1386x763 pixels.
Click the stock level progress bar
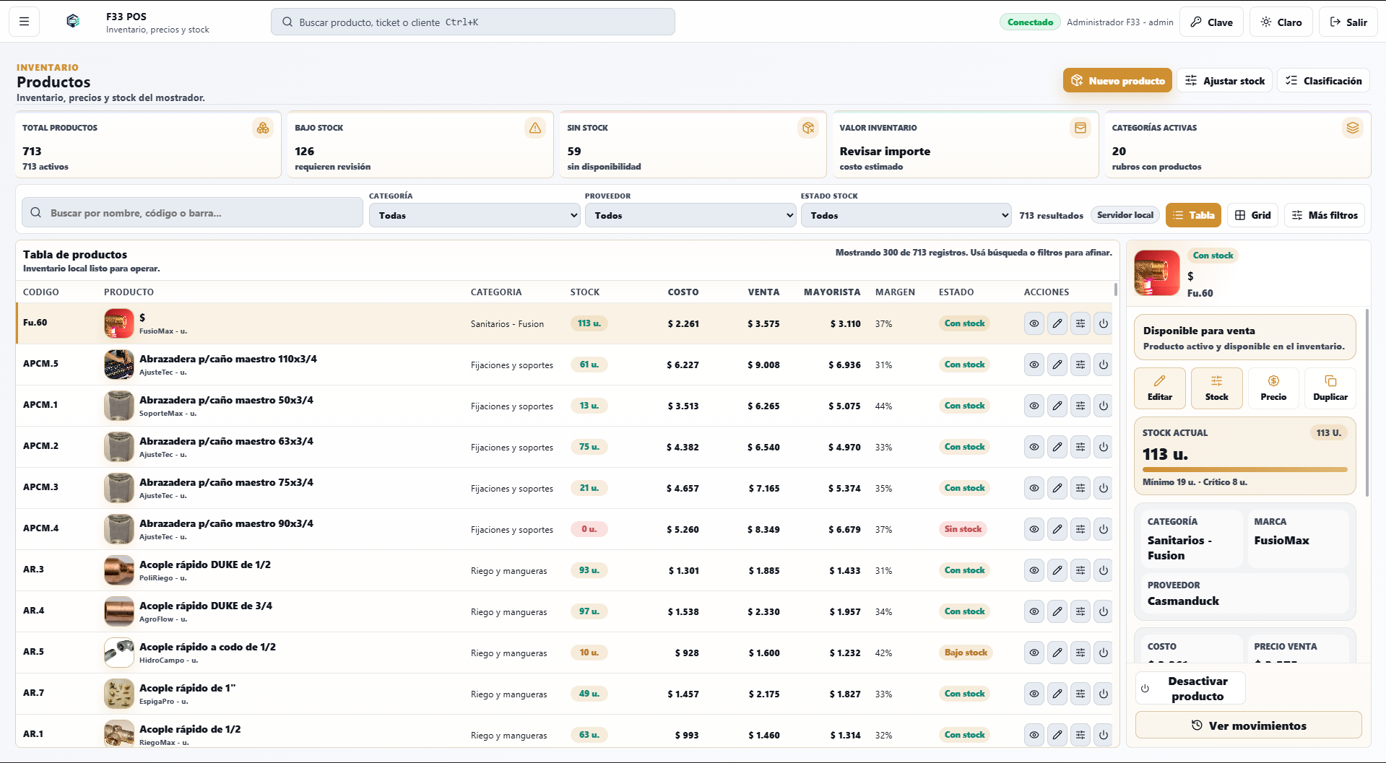[1245, 470]
